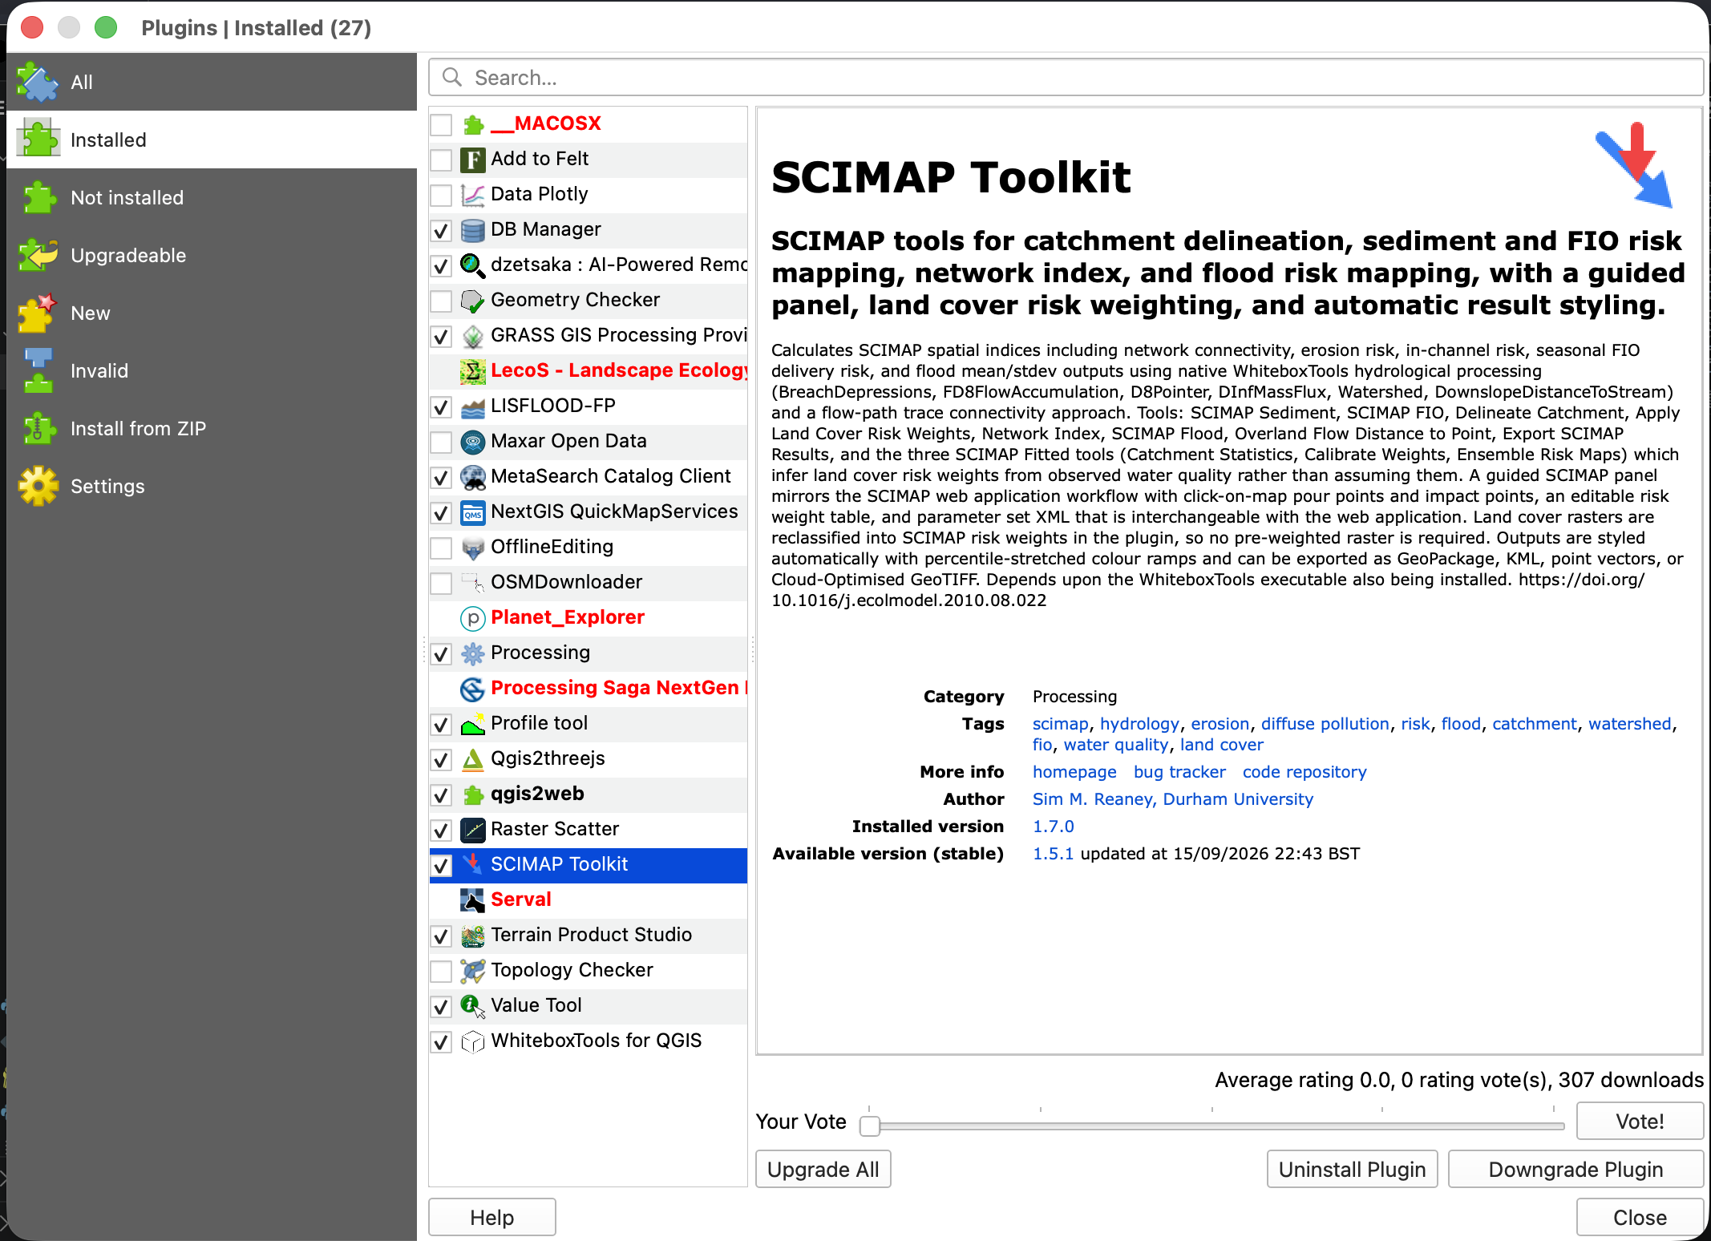Click the Downgrade Plugin button
Image resolution: width=1711 pixels, height=1241 pixels.
1575,1169
